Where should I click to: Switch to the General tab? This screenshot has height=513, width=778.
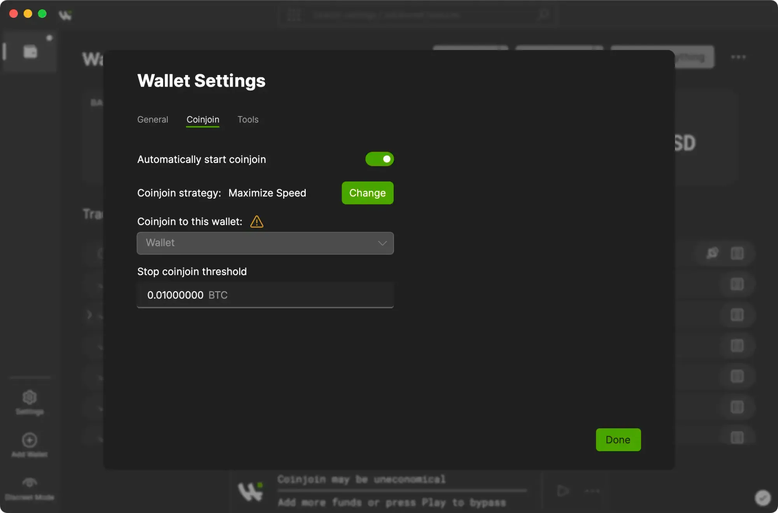coord(152,119)
